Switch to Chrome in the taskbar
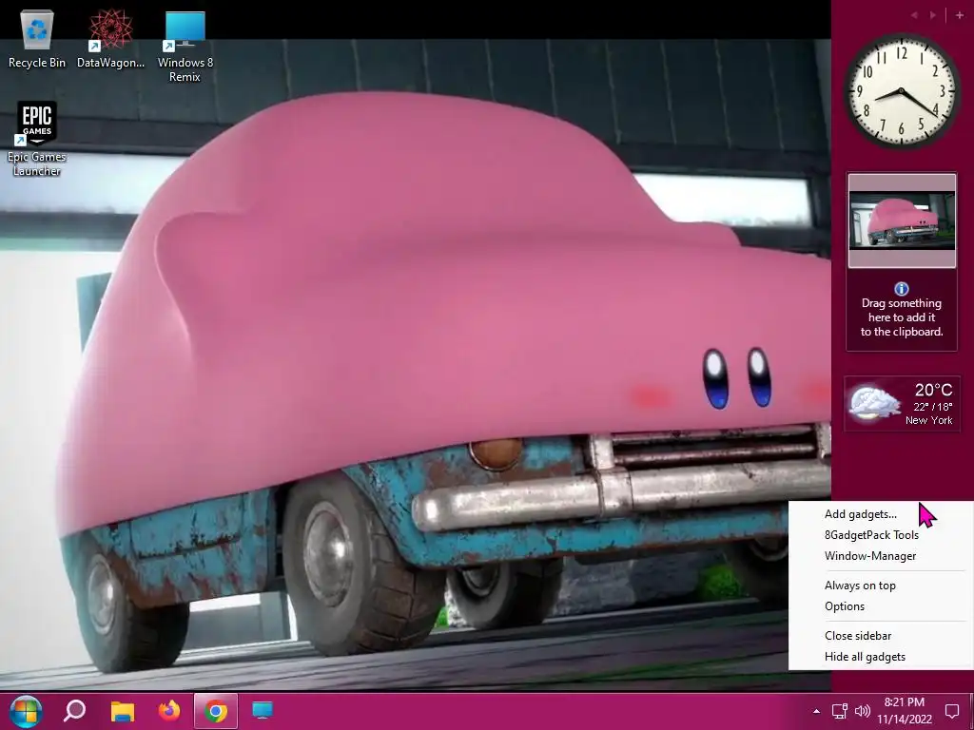This screenshot has width=974, height=730. [x=216, y=711]
